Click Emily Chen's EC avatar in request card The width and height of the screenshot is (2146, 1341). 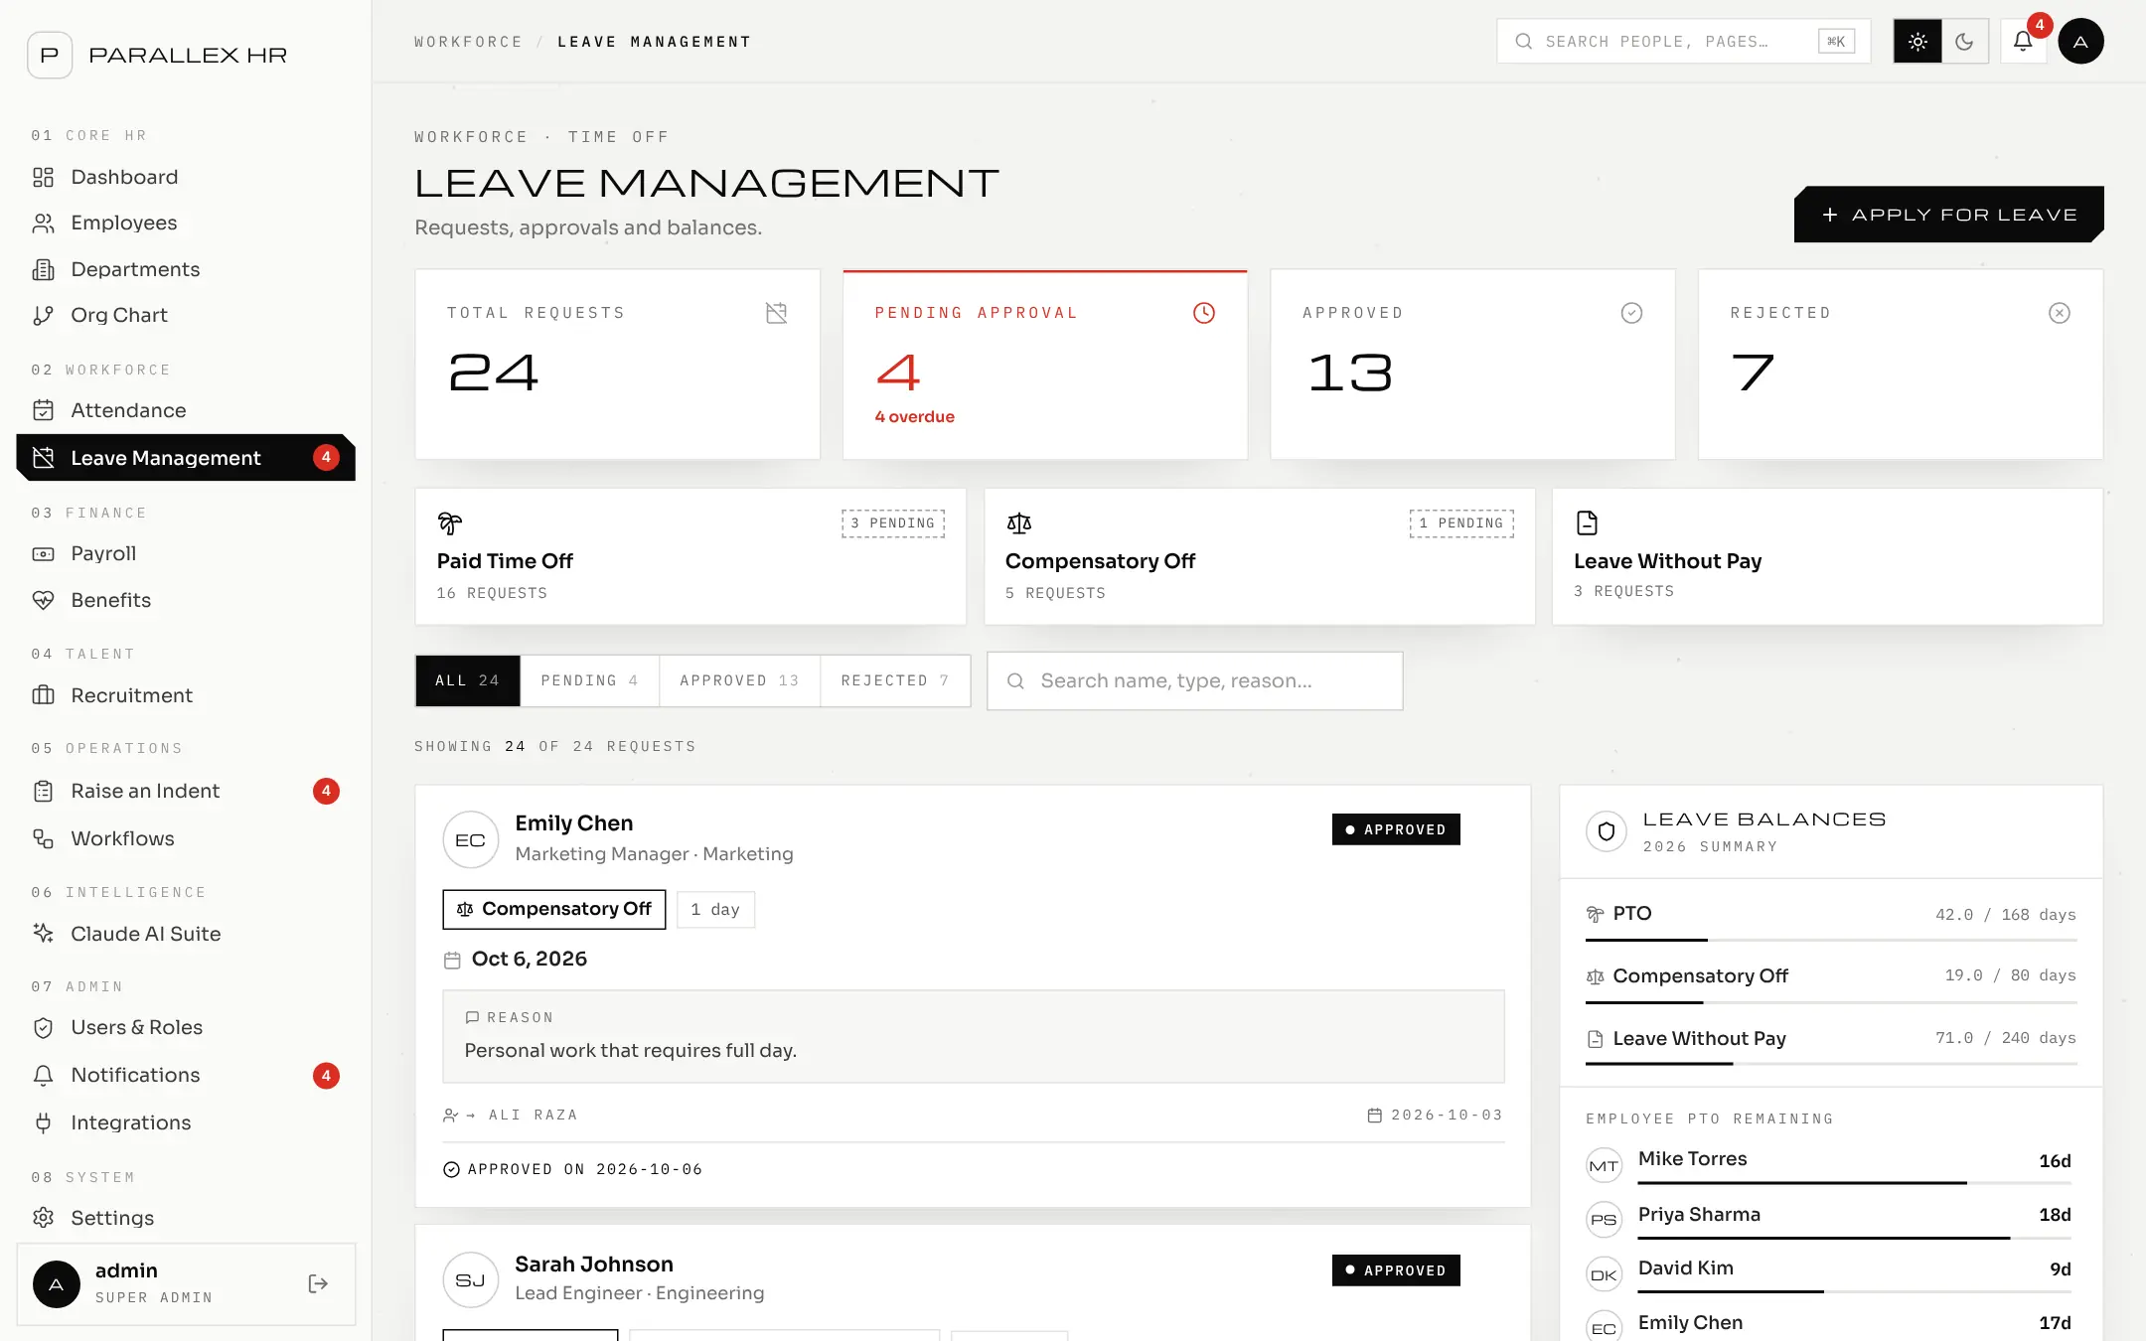click(470, 839)
